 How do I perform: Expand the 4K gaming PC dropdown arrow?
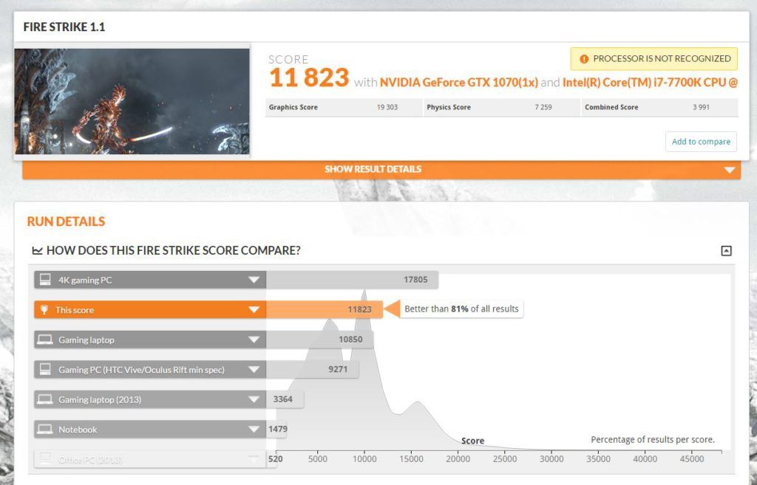[x=254, y=280]
